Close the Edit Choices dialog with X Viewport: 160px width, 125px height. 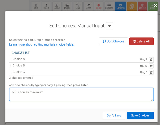click(x=155, y=6)
